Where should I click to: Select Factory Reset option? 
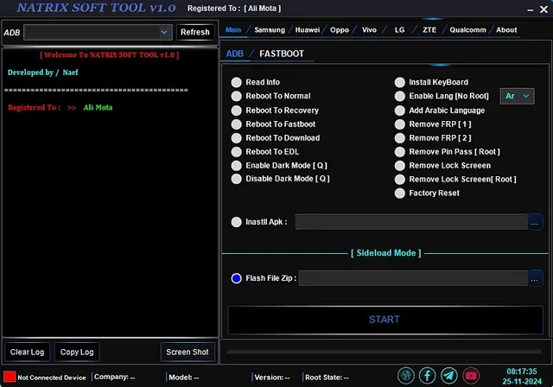pyautogui.click(x=399, y=193)
